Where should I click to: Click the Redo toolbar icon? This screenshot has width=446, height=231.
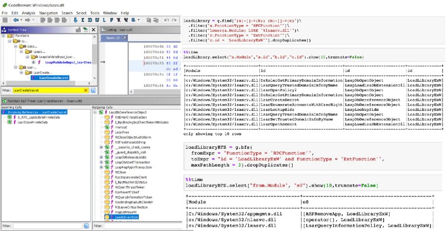click(x=174, y=20)
